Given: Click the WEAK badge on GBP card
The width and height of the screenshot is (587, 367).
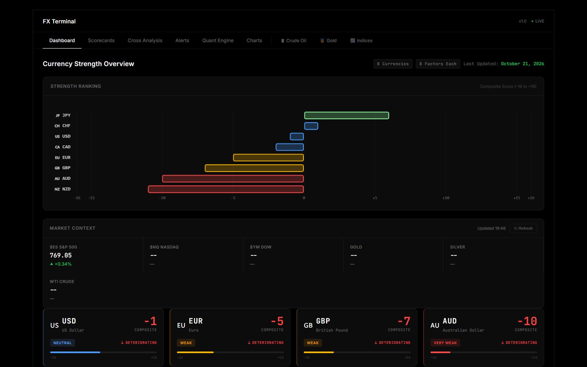Looking at the screenshot, I should (313, 343).
